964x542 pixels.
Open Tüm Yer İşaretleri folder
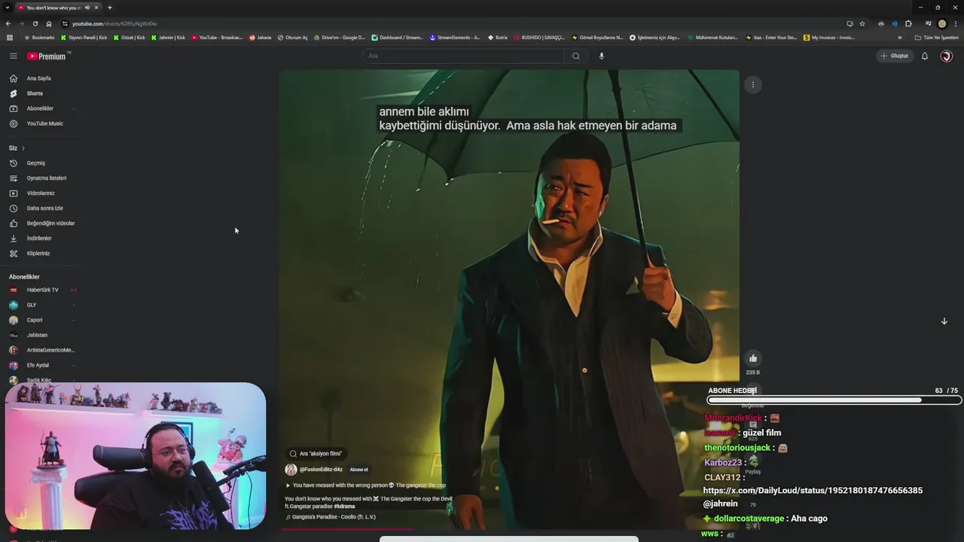936,37
